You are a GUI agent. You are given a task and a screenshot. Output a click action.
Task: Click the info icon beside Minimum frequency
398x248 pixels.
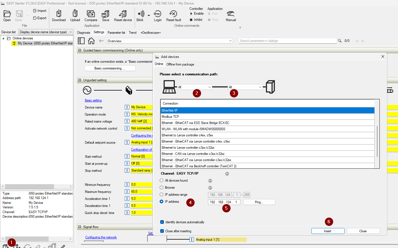(x=127, y=184)
